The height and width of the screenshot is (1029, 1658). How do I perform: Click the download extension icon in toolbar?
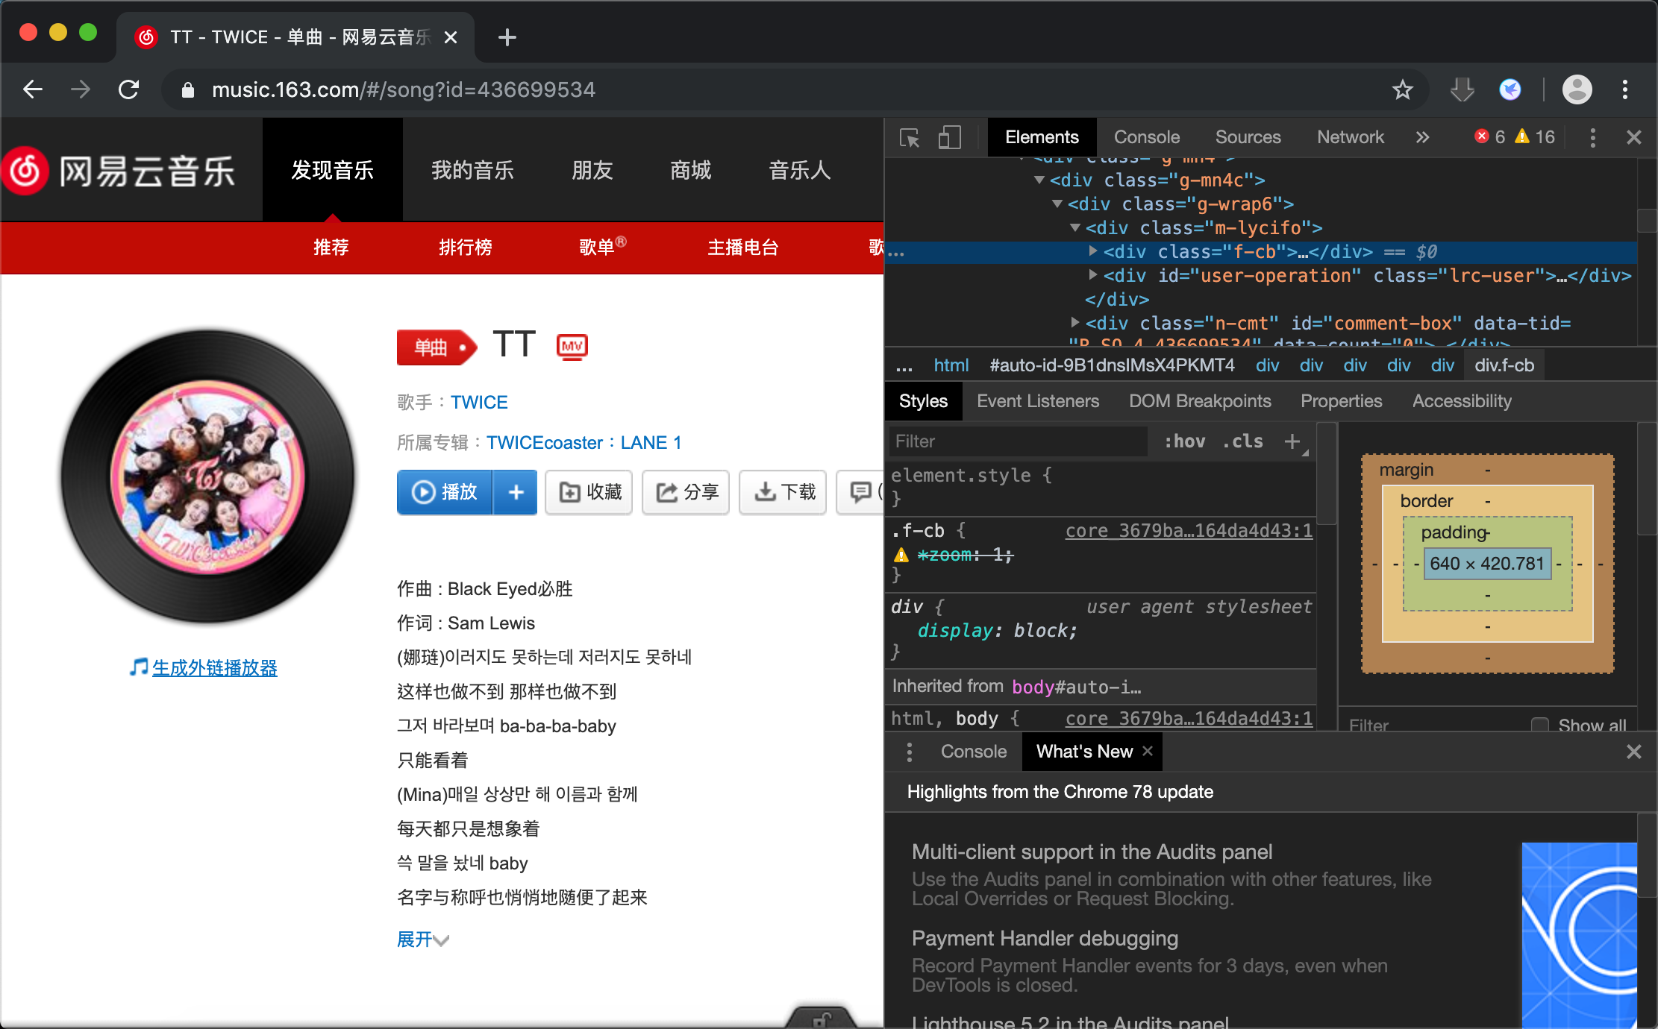tap(1462, 89)
